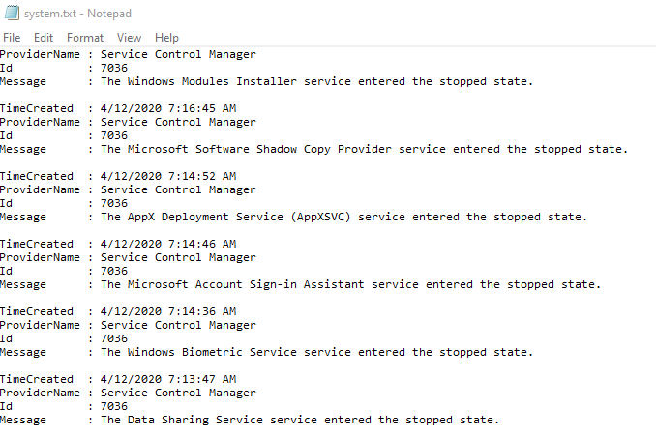Place cursor in Data Sharing Service message

(x=299, y=420)
